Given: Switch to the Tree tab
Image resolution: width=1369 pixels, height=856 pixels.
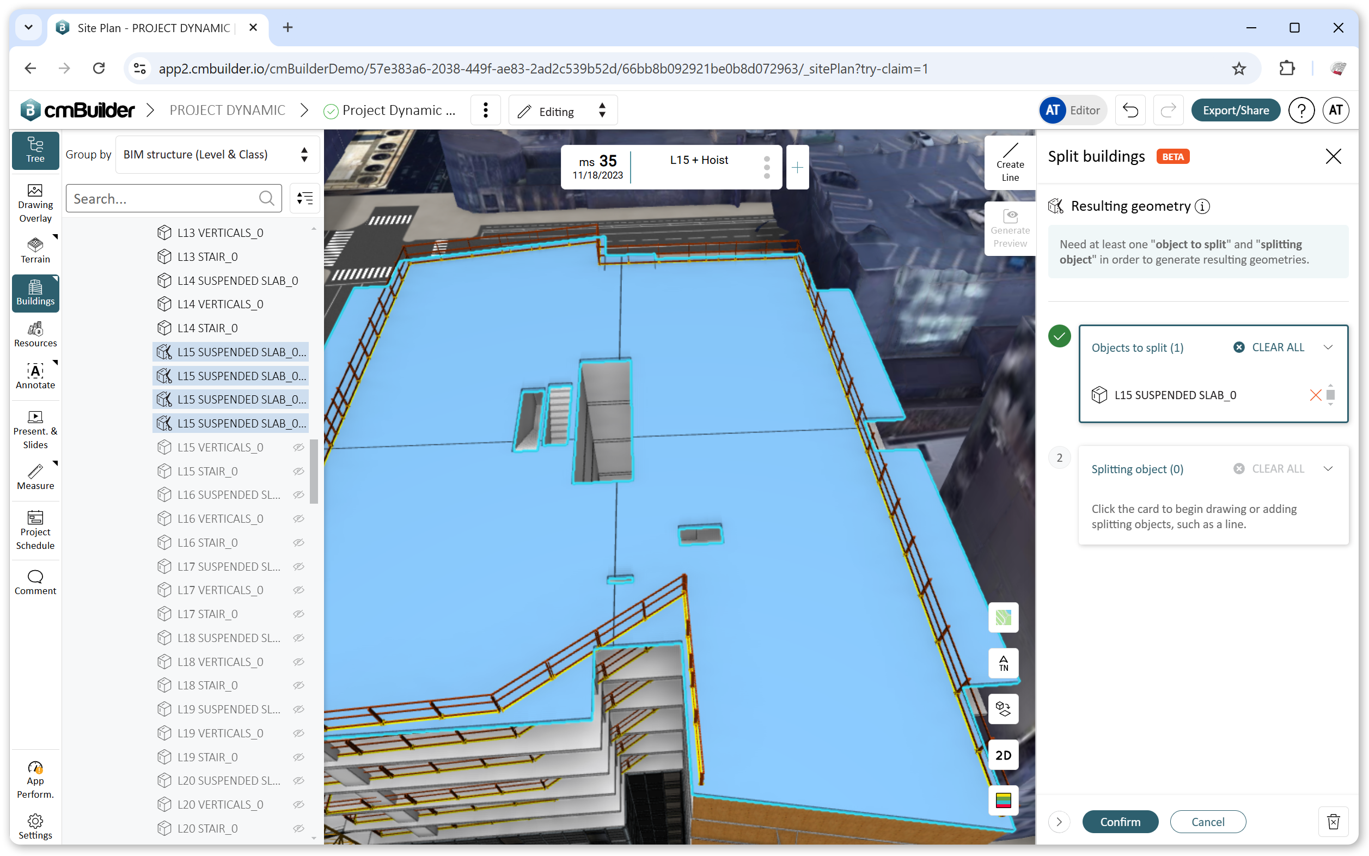Looking at the screenshot, I should 35,151.
